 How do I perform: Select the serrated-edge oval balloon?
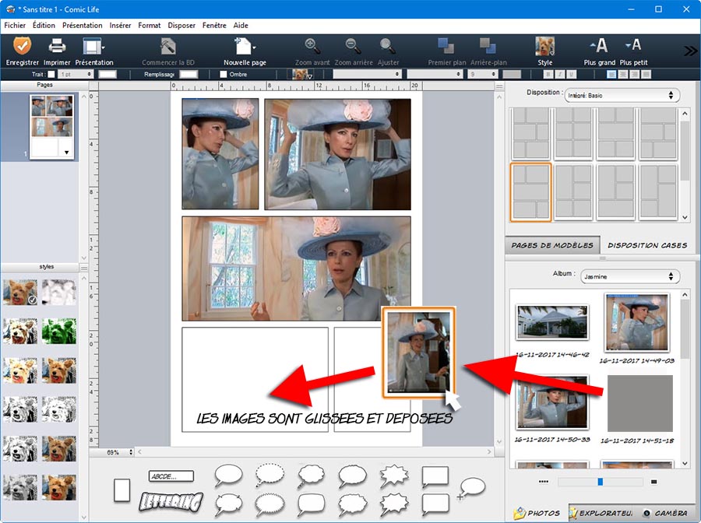point(269,504)
